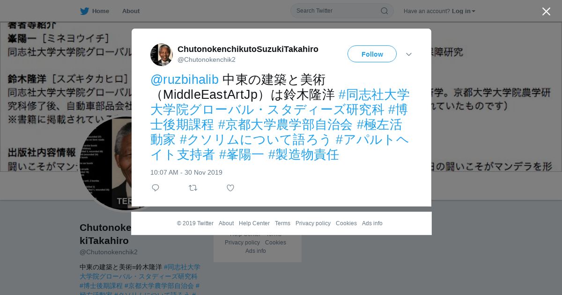Click the 10:07 AM - 30 Nov 2019 timestamp
The height and width of the screenshot is (295, 562).
[x=186, y=172]
